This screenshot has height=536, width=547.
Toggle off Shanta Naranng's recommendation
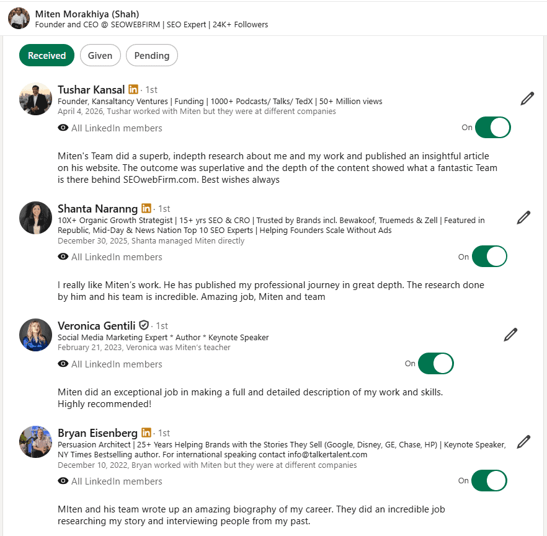pos(489,257)
